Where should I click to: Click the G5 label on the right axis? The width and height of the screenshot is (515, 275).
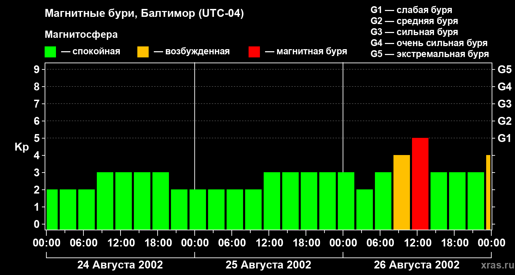pyautogui.click(x=505, y=69)
